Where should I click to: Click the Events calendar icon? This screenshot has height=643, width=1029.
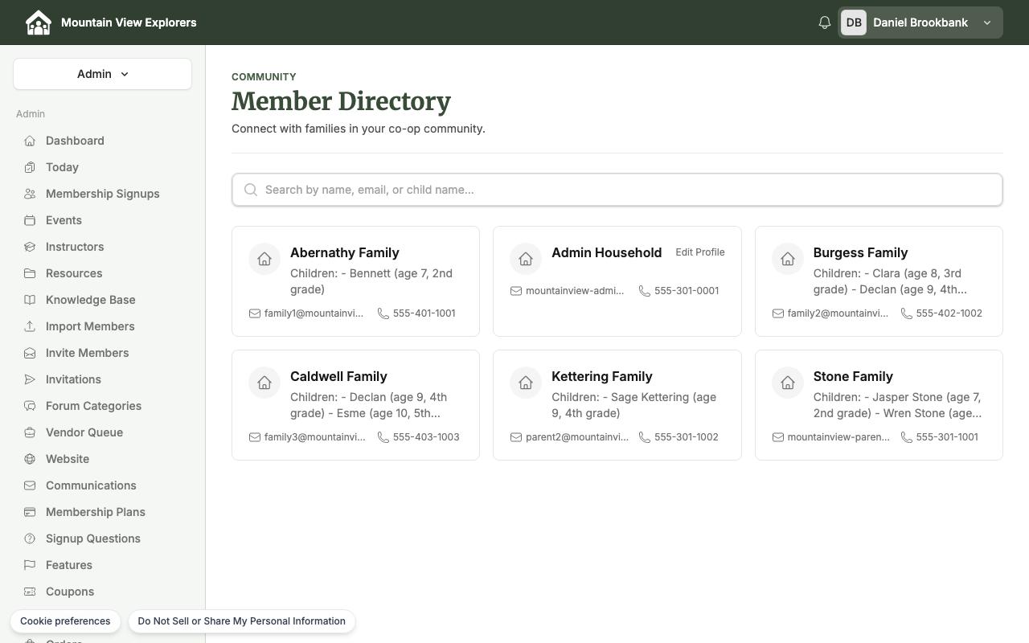[30, 220]
